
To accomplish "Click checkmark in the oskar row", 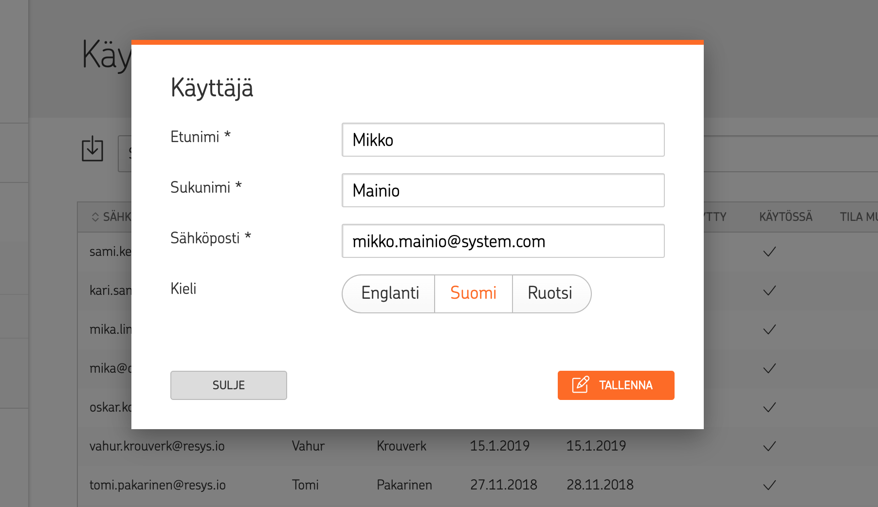I will 769,407.
